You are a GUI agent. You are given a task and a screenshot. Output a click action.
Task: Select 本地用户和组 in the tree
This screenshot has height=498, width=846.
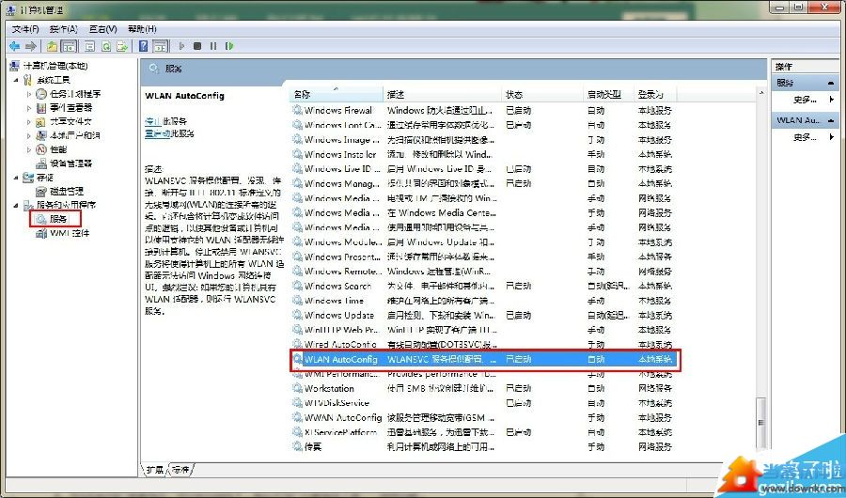pyautogui.click(x=74, y=135)
